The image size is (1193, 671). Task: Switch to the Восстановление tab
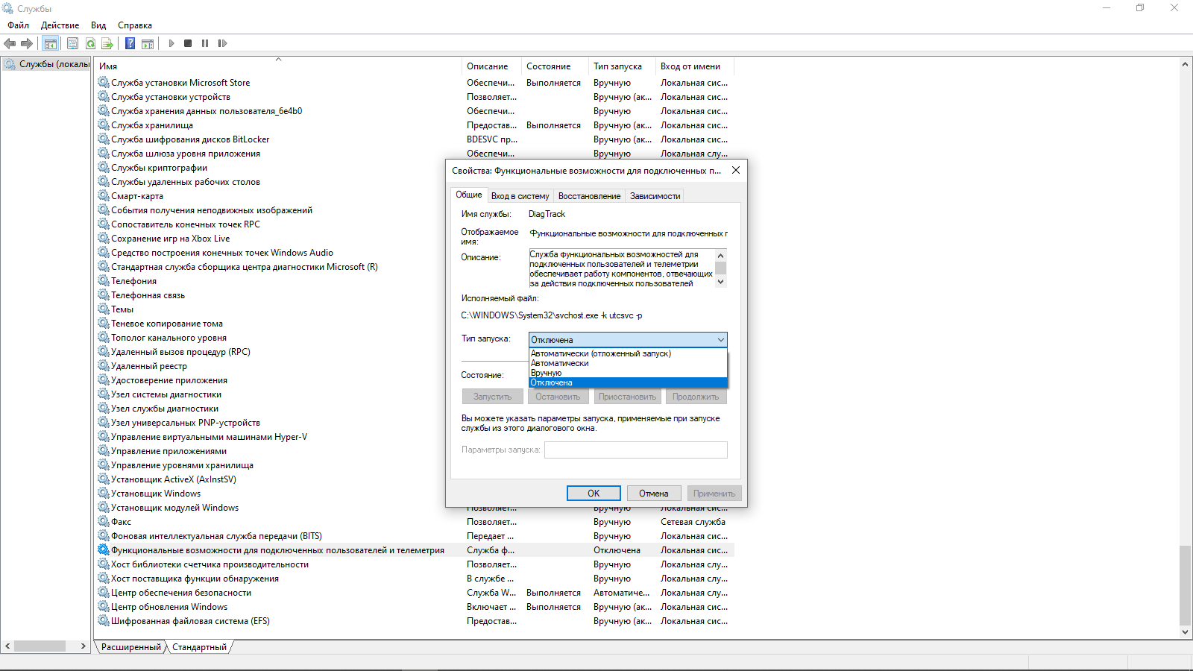pyautogui.click(x=589, y=196)
